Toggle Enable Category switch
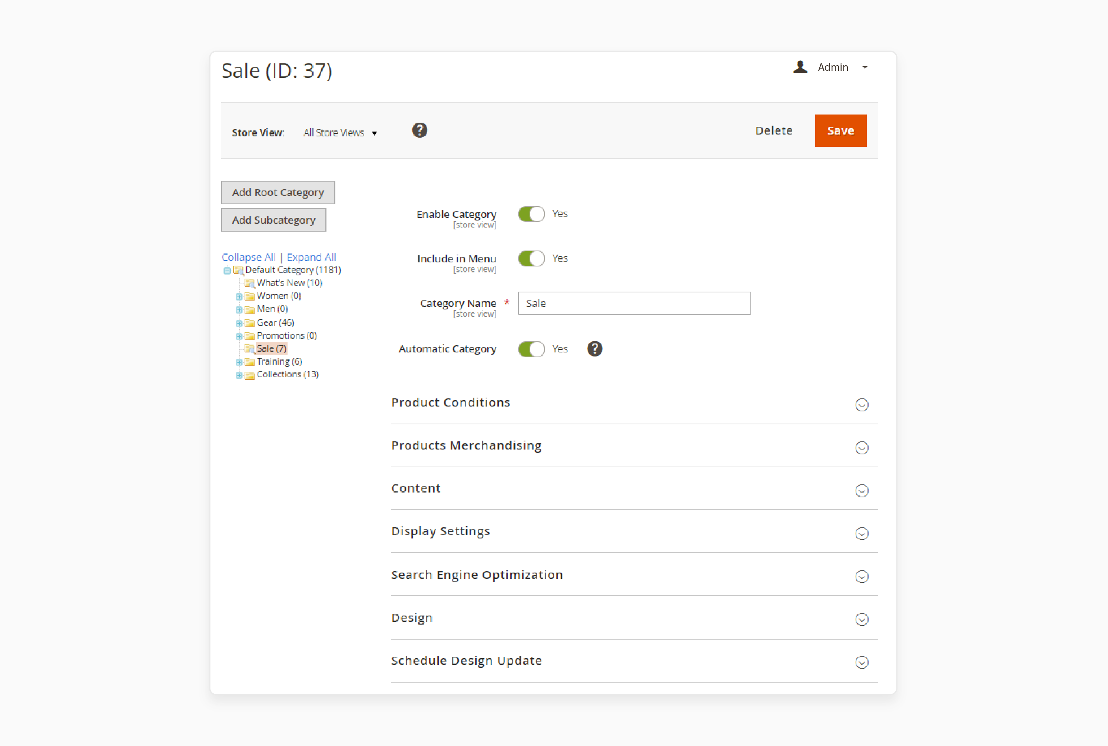The image size is (1108, 746). click(x=531, y=214)
